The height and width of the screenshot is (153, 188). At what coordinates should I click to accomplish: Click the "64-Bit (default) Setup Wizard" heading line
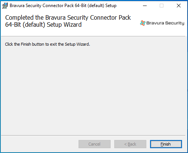pyautogui.click(x=43, y=25)
